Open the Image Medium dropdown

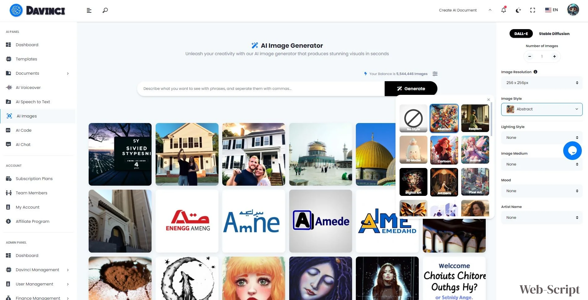click(542, 164)
